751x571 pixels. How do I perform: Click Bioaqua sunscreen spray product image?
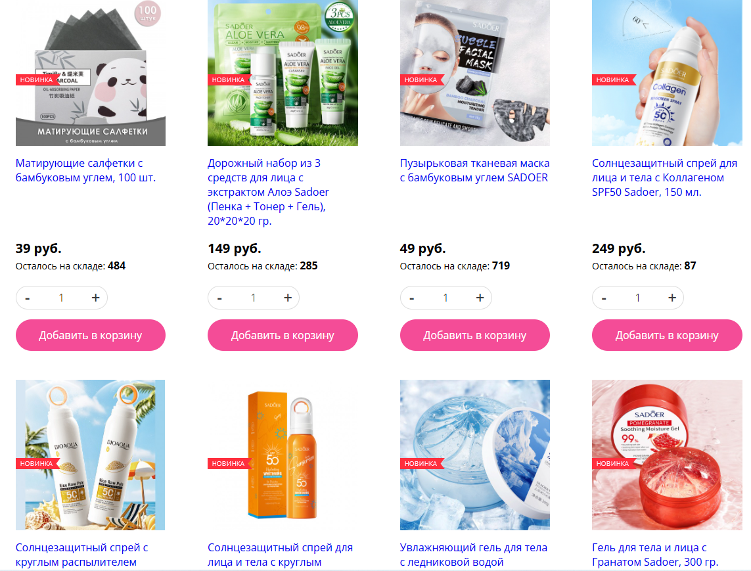pyautogui.click(x=91, y=455)
